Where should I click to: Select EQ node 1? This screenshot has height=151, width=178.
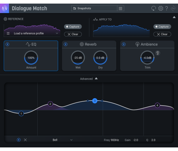click(21, 114)
